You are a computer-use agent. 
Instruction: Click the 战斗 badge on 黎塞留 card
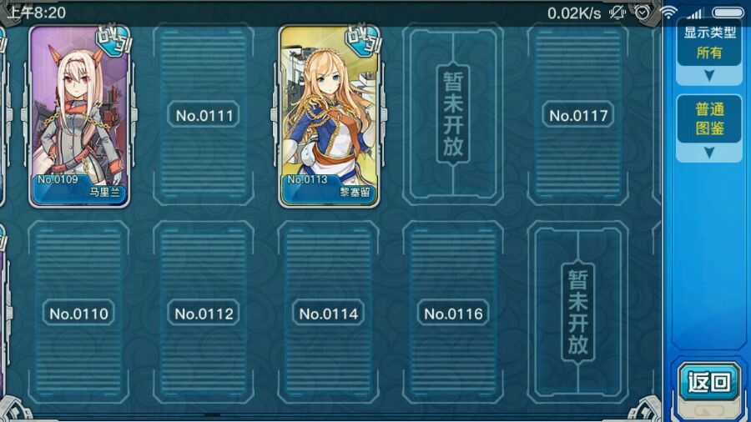[x=364, y=40]
